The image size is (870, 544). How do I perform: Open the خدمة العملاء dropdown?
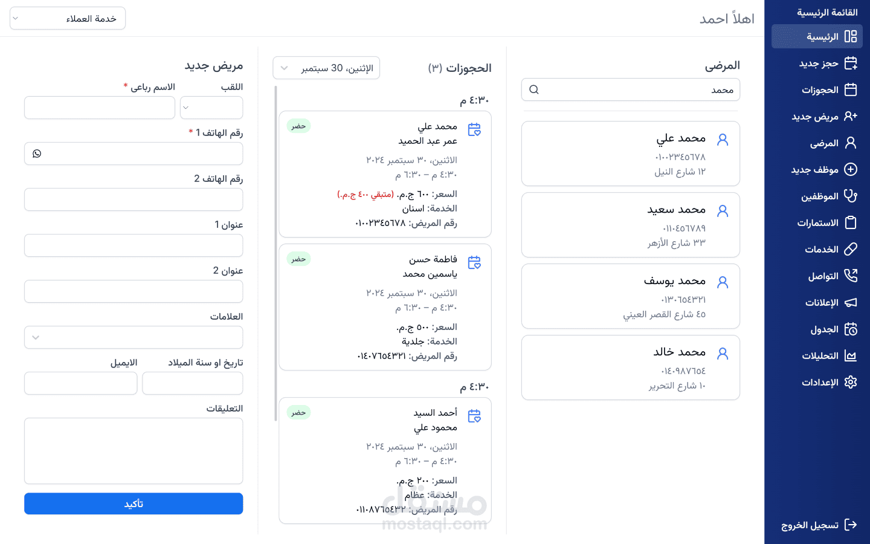click(68, 18)
